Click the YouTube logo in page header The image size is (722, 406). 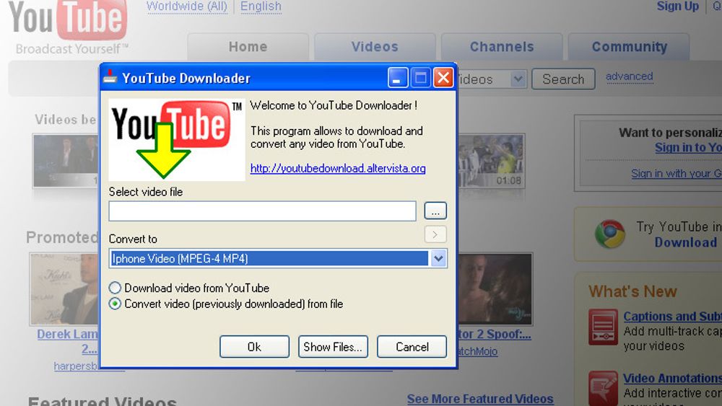click(x=68, y=21)
